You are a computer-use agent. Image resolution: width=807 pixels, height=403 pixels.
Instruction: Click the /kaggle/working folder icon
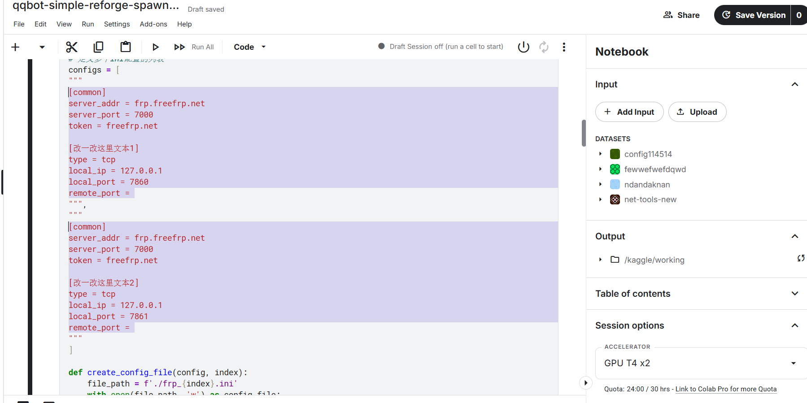[615, 260]
